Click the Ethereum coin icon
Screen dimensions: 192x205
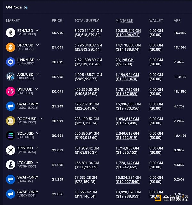[11, 33]
